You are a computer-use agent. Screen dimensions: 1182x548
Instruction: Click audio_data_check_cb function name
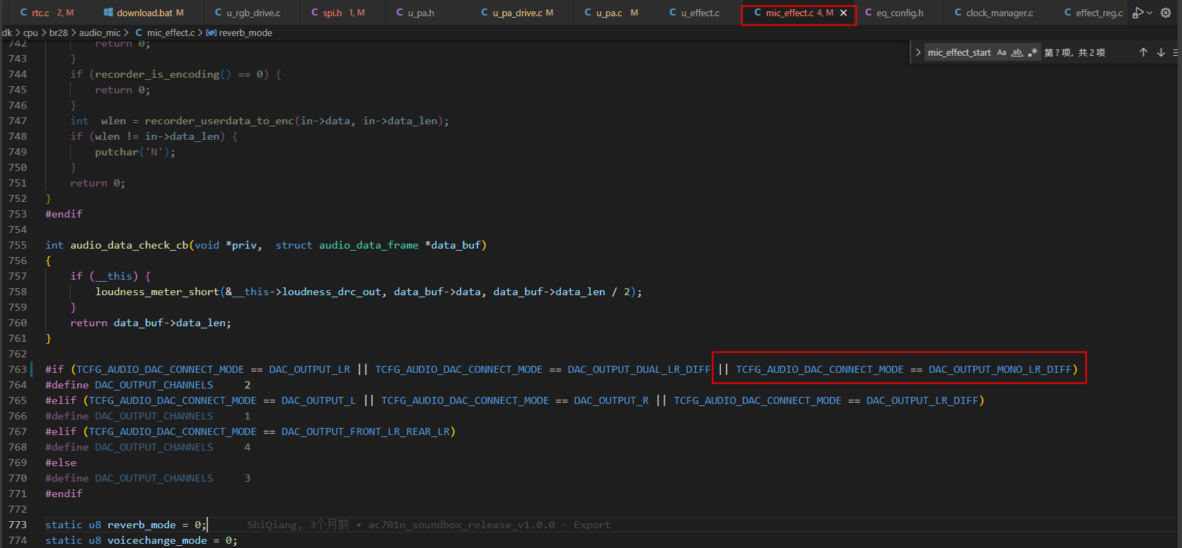coord(129,245)
